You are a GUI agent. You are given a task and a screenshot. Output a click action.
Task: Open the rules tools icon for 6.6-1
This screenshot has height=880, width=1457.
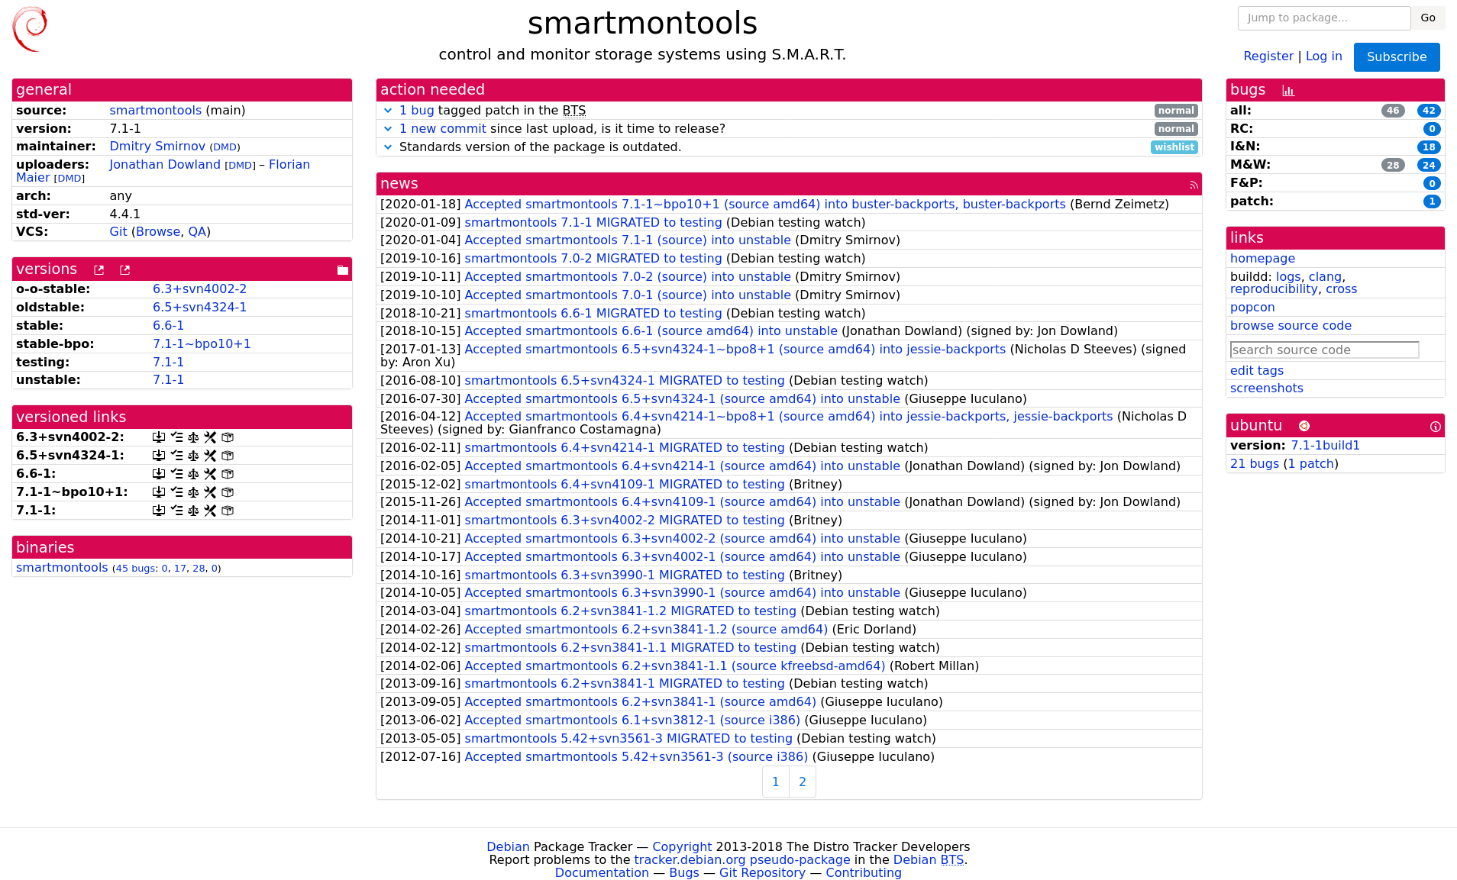click(210, 474)
